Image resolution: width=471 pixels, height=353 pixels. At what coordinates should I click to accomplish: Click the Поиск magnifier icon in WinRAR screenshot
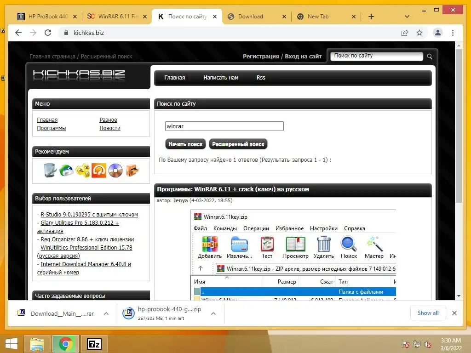(x=349, y=244)
